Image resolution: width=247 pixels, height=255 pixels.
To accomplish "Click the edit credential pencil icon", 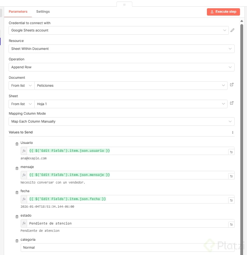I will [x=232, y=30].
